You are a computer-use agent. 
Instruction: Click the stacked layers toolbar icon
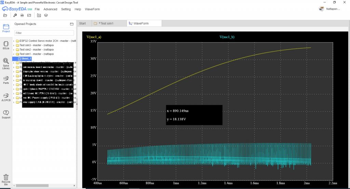tap(46, 15)
